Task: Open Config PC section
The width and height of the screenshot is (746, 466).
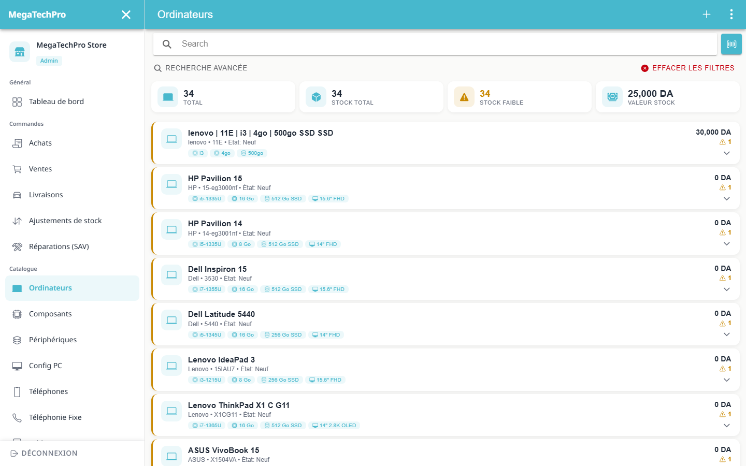Action: [x=72, y=366]
